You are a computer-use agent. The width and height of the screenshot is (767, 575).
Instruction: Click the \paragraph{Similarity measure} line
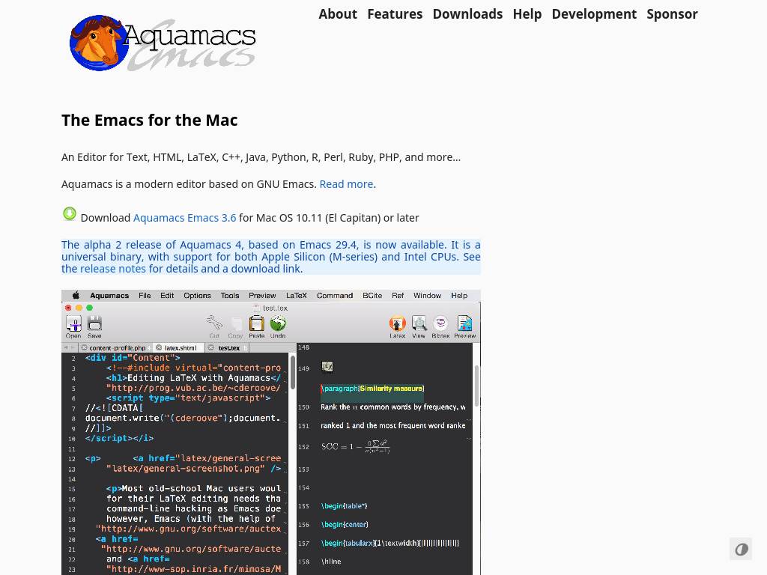tap(372, 389)
